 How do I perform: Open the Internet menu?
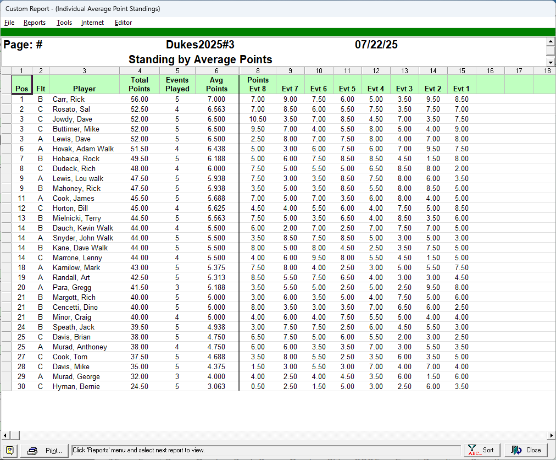[x=92, y=23]
